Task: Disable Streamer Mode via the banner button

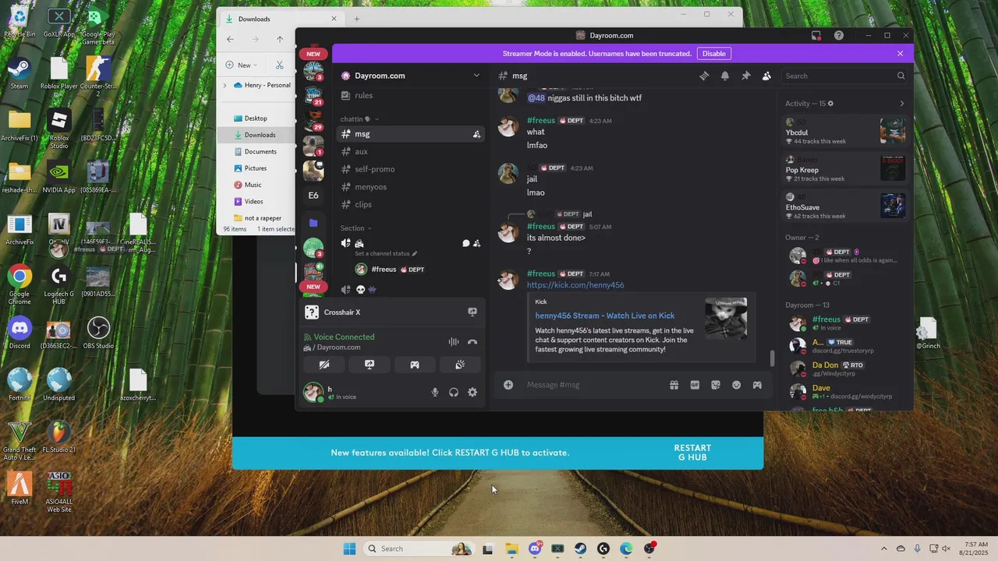Action: tap(714, 54)
